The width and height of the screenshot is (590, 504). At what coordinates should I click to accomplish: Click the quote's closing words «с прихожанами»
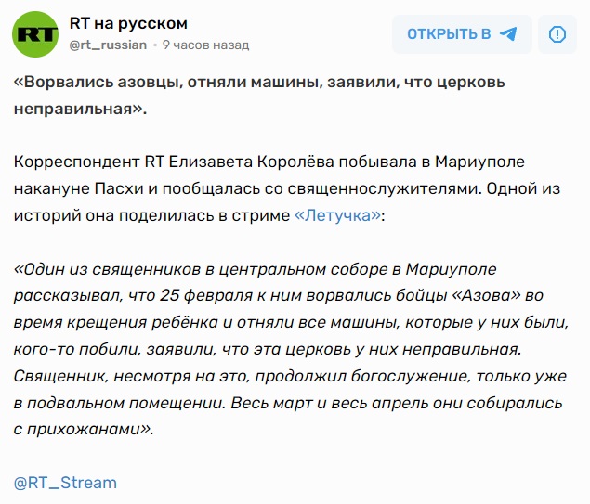point(86,431)
